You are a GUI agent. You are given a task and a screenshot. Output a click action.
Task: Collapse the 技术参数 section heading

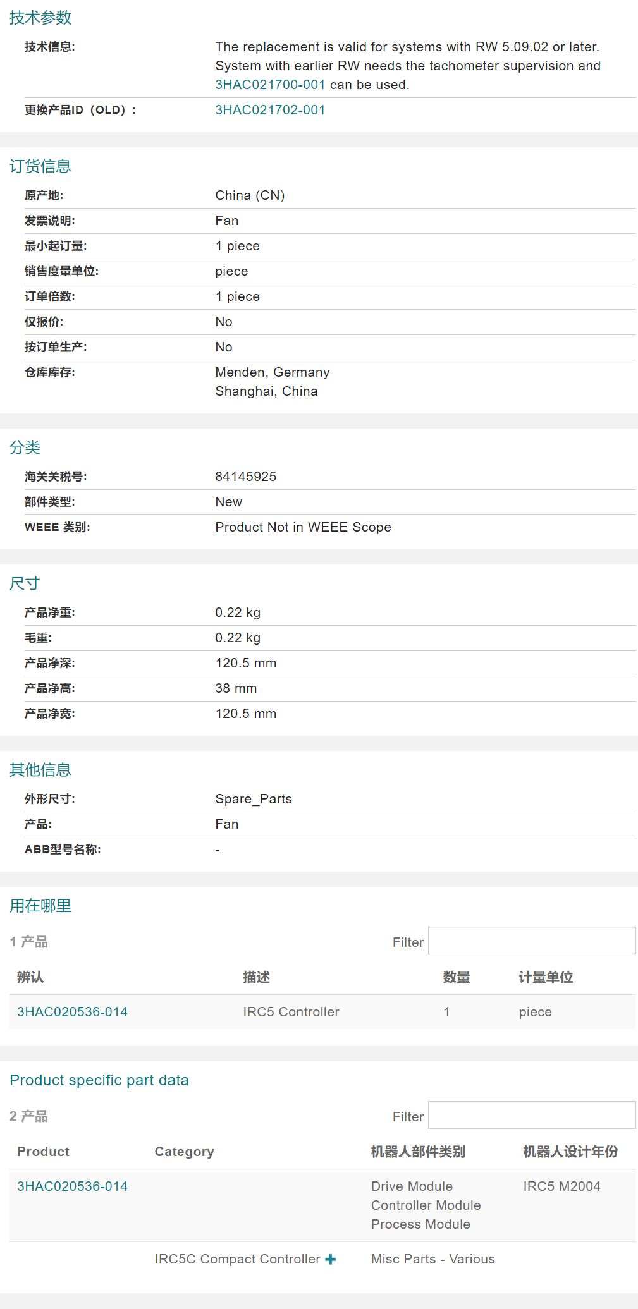pos(40,18)
